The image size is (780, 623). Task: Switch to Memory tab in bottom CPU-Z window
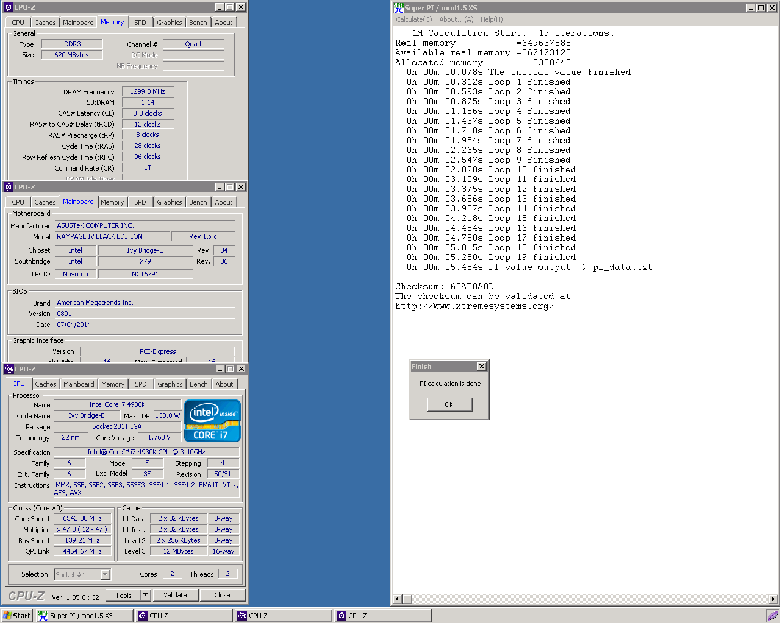pyautogui.click(x=113, y=384)
